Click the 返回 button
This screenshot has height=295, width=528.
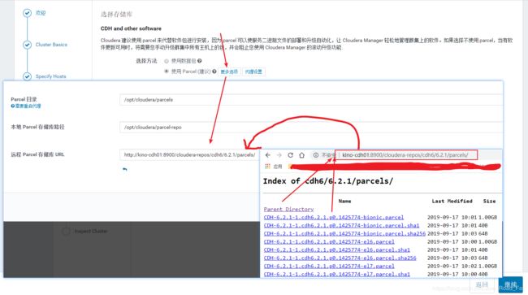tap(483, 285)
